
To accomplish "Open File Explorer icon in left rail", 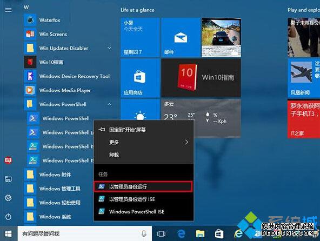I will pos(8,179).
